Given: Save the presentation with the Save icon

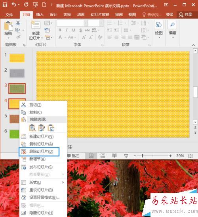Looking at the screenshot, I should [5, 5].
